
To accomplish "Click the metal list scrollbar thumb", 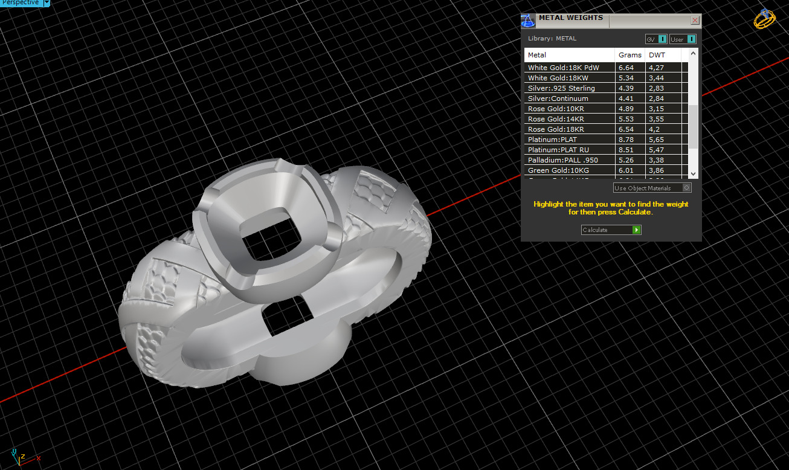I will [x=693, y=126].
